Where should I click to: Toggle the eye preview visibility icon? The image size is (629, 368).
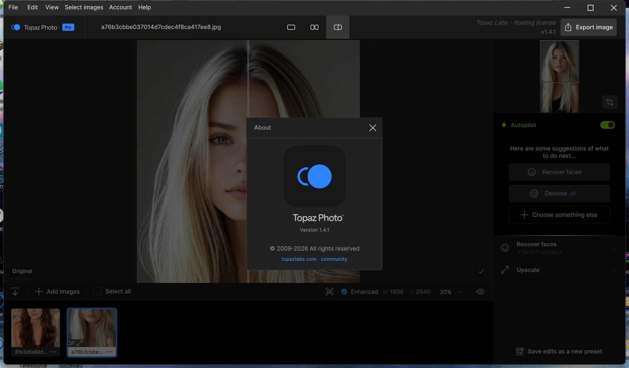point(480,292)
